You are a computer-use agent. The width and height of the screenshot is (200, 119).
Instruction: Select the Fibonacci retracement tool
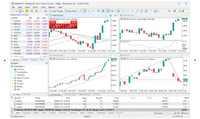click(x=146, y=11)
